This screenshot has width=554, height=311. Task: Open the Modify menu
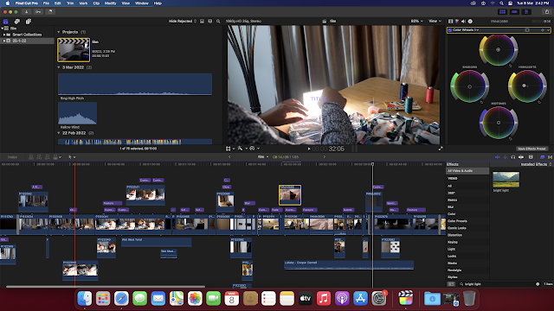110,3
